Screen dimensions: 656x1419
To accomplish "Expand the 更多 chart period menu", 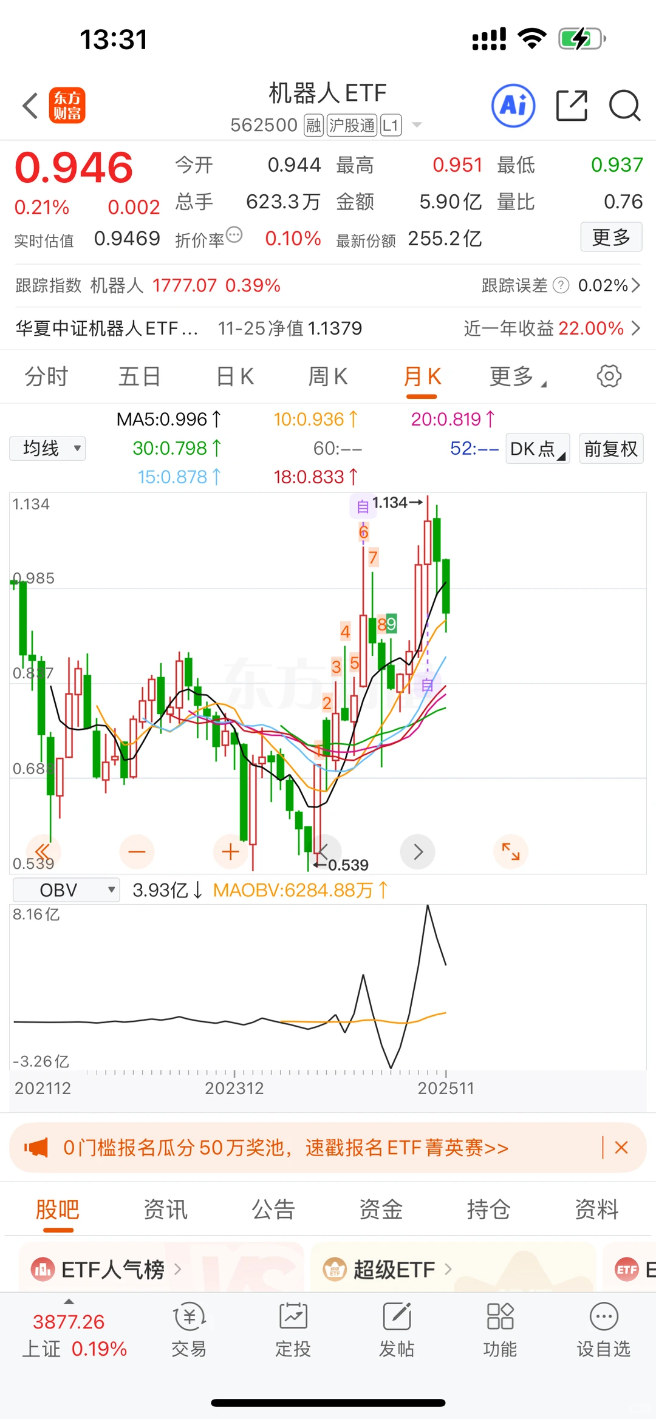I will [x=518, y=376].
